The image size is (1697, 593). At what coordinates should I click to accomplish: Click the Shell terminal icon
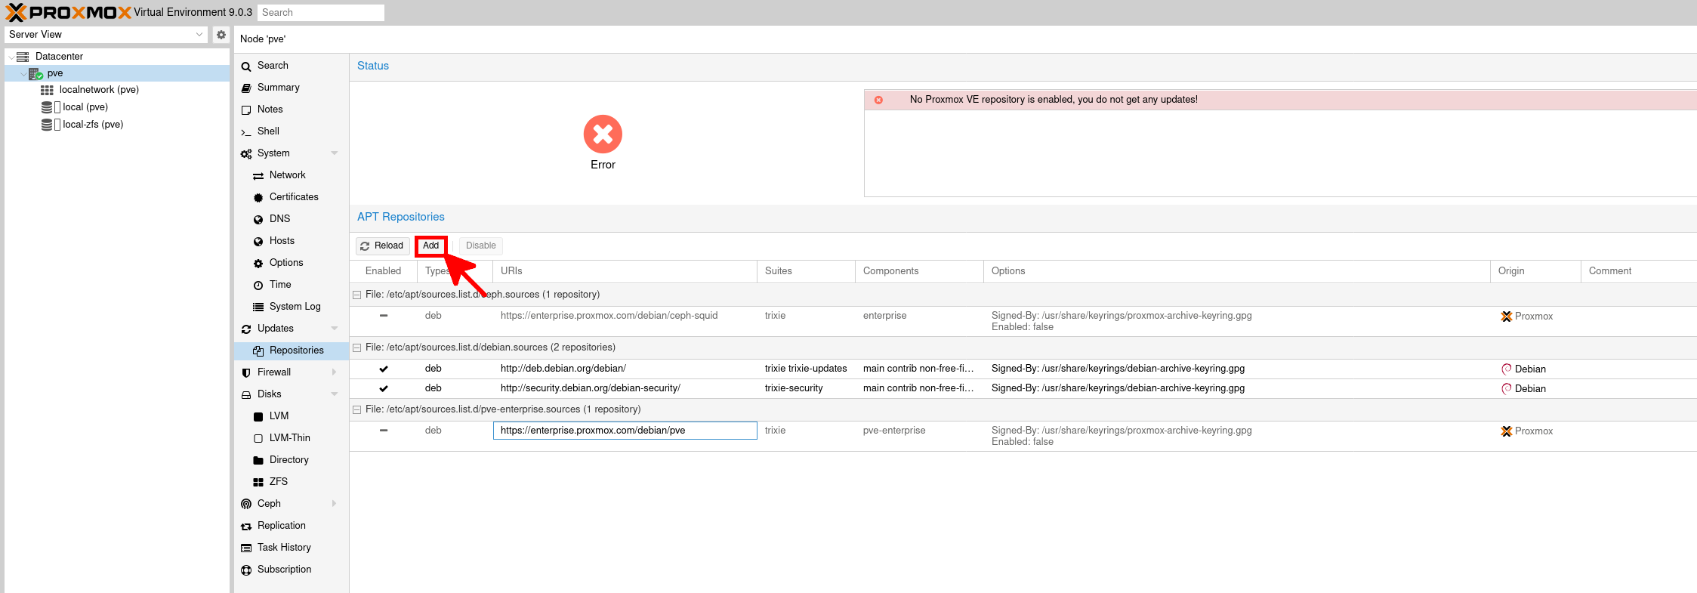pos(246,132)
